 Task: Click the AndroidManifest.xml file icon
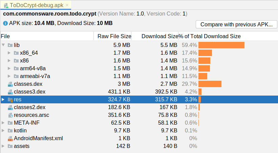(x=10, y=138)
